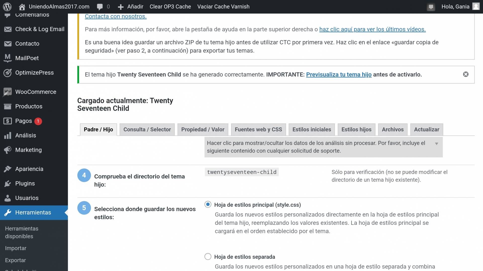This screenshot has width=483, height=271.
Task: Open the Estilos hijos tab
Action: click(356, 129)
